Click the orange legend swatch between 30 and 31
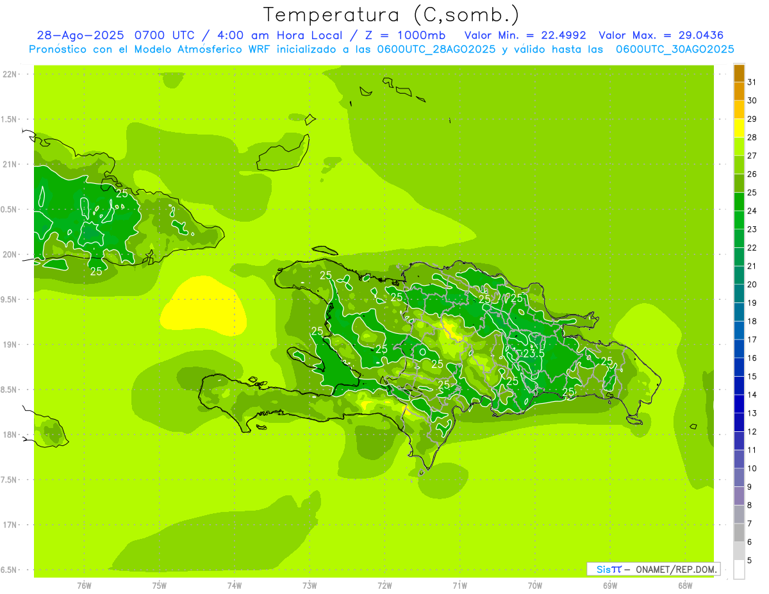Image resolution: width=769 pixels, height=594 pixels. (x=739, y=92)
